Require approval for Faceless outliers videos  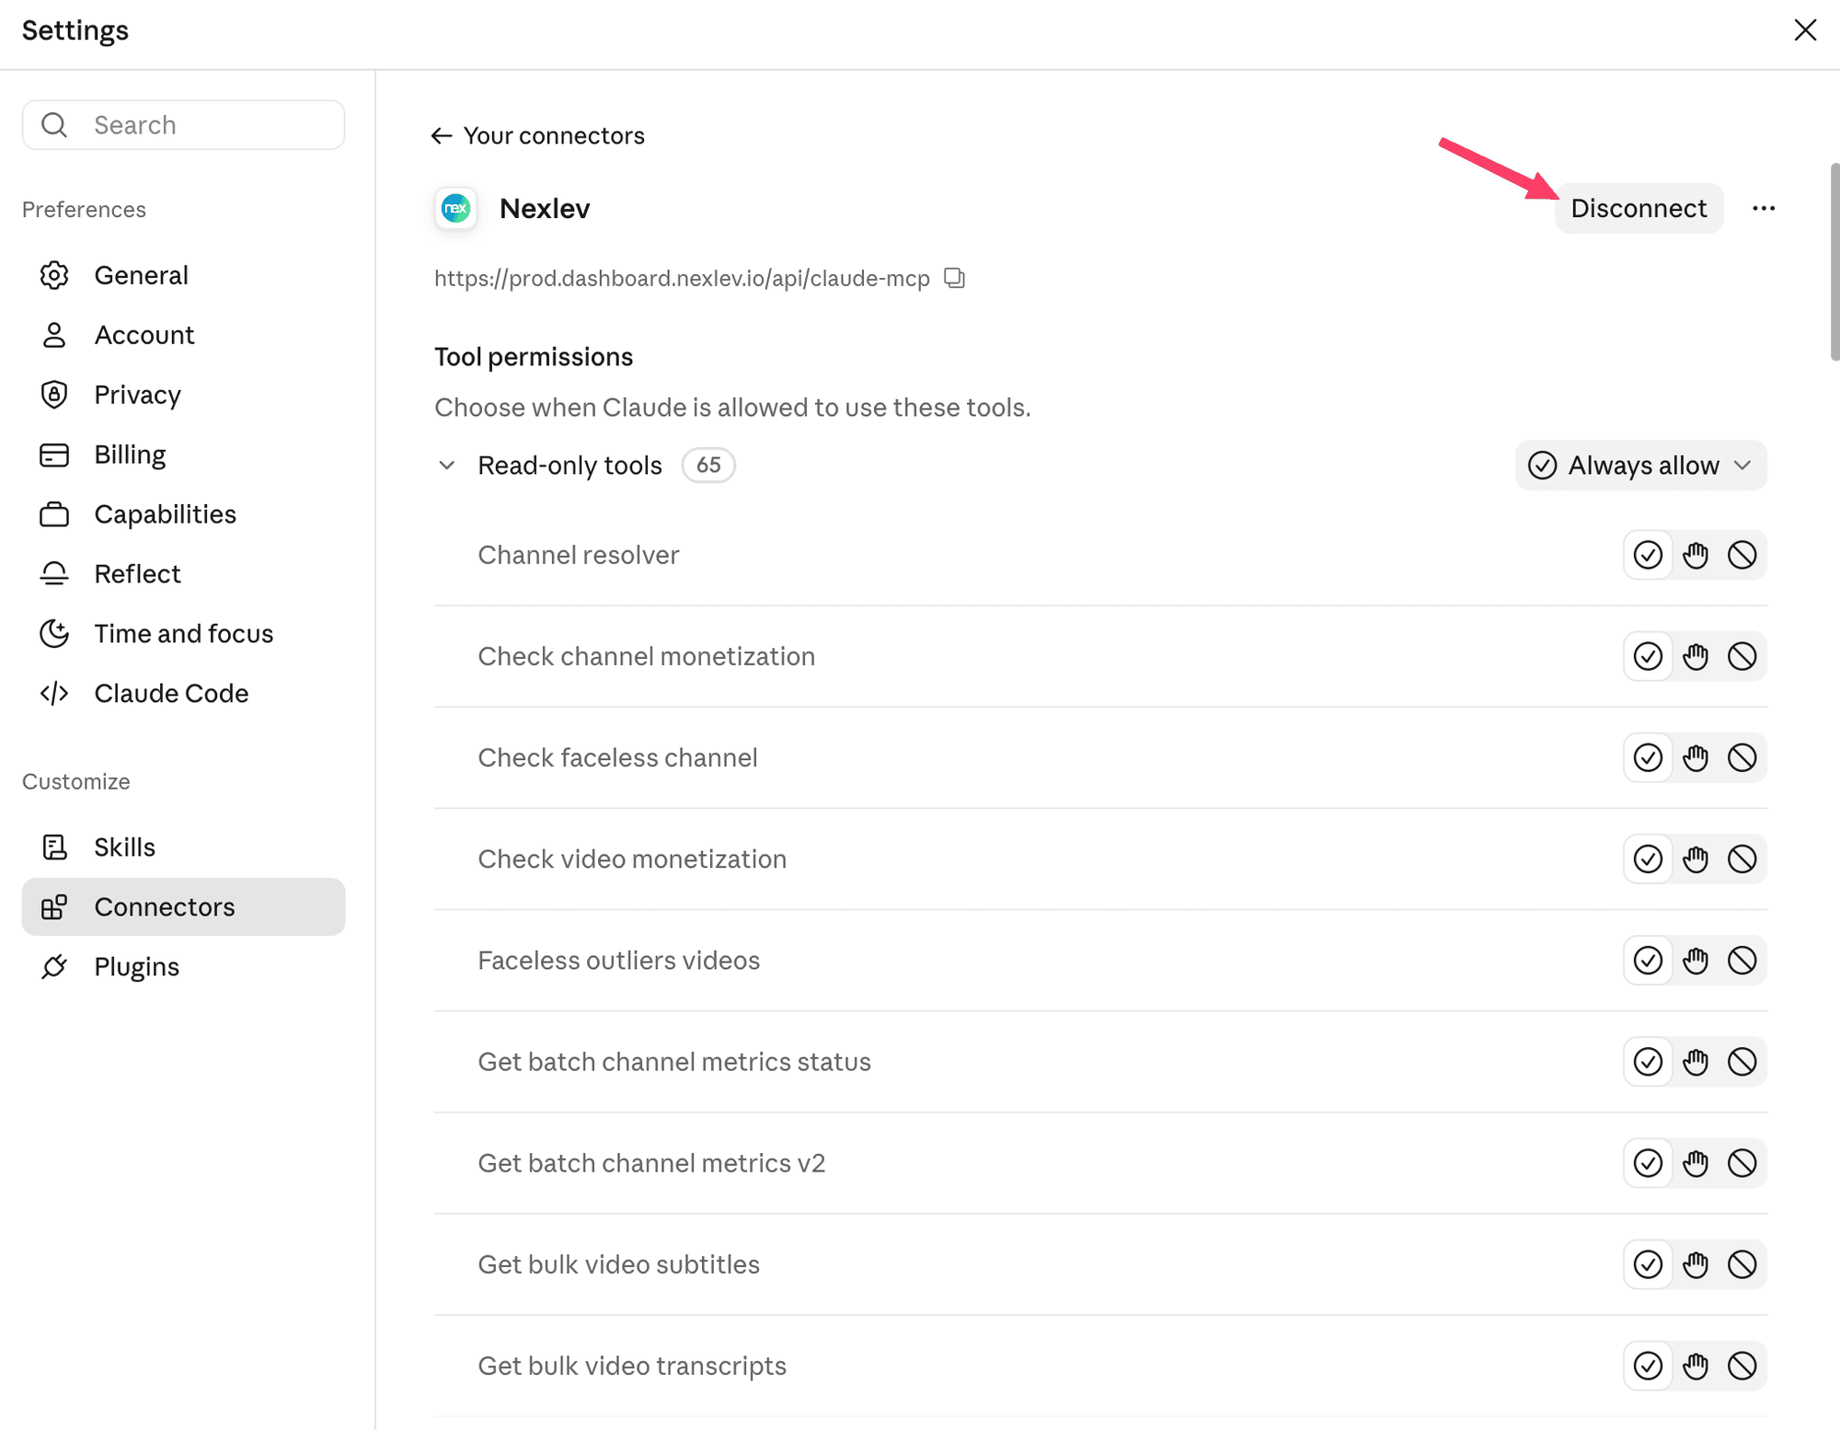pos(1696,960)
